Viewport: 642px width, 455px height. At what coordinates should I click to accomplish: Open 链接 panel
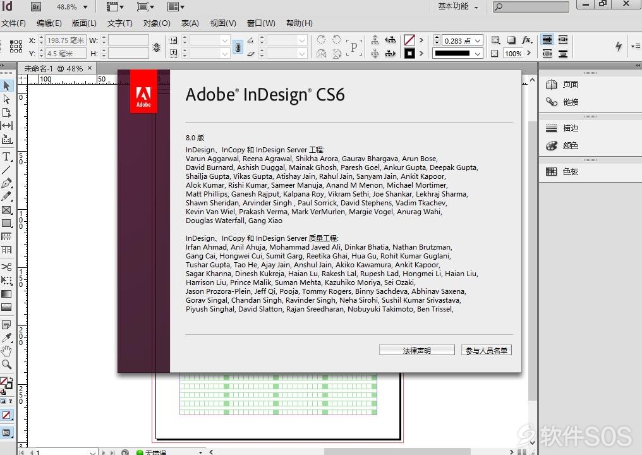pos(562,102)
